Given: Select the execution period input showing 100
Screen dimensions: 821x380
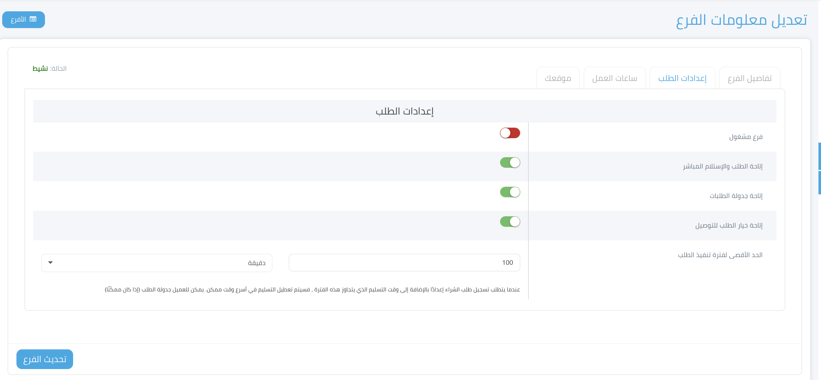Looking at the screenshot, I should [x=404, y=262].
